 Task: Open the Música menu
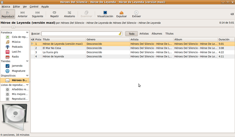coord(6,7)
